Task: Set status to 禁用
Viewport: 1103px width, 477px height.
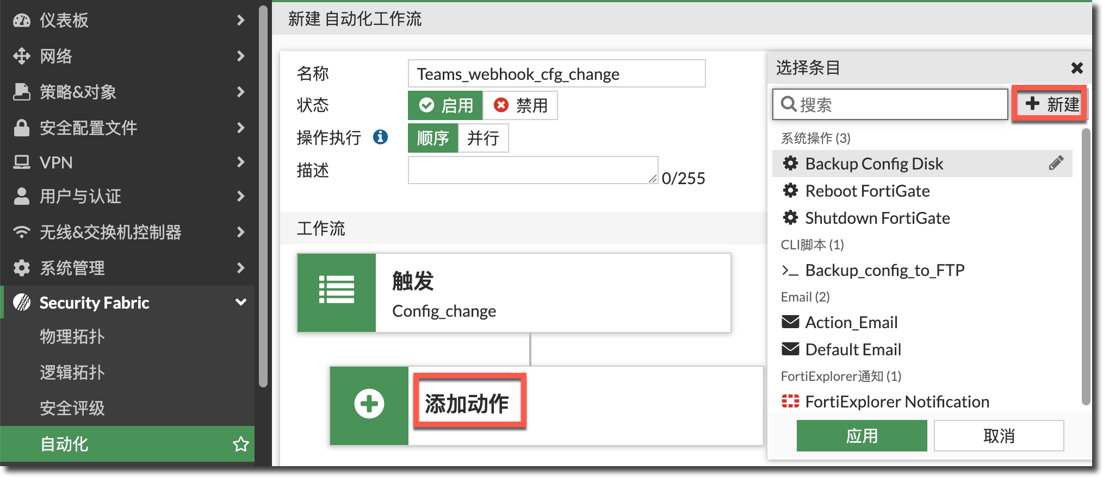Action: (x=520, y=105)
